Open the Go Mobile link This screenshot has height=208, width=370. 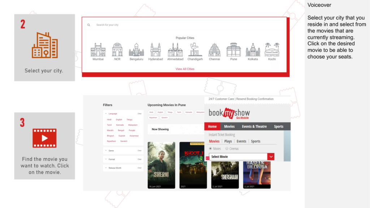242,118
